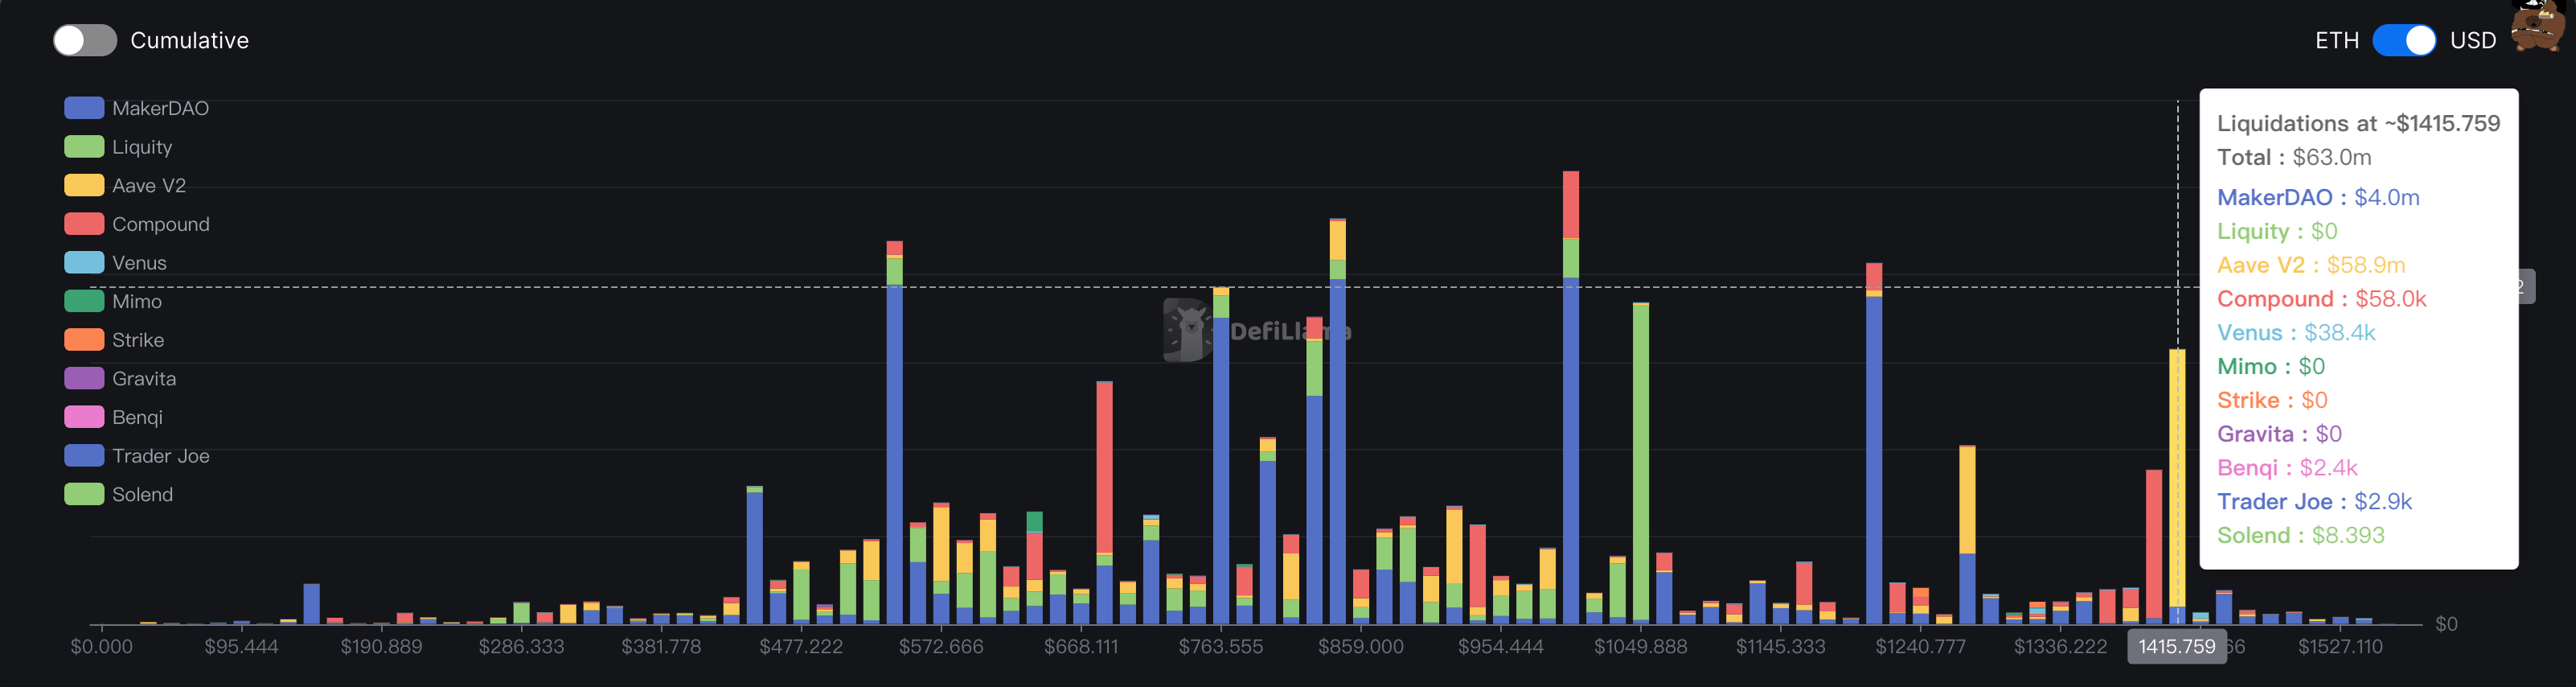Click the ETH label beside the toggle
The height and width of the screenshot is (687, 2576).
(2336, 40)
